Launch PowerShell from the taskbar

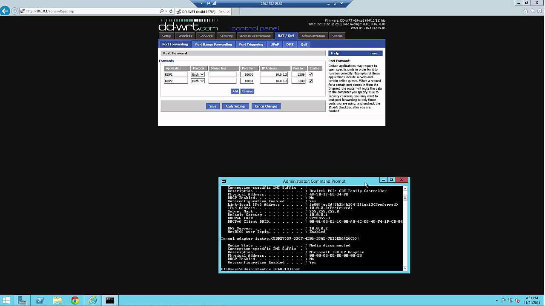pyautogui.click(x=40, y=300)
